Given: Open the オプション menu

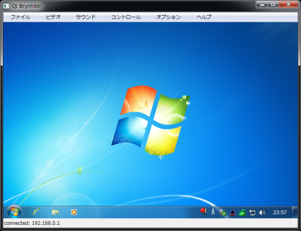Looking at the screenshot, I should pos(168,17).
